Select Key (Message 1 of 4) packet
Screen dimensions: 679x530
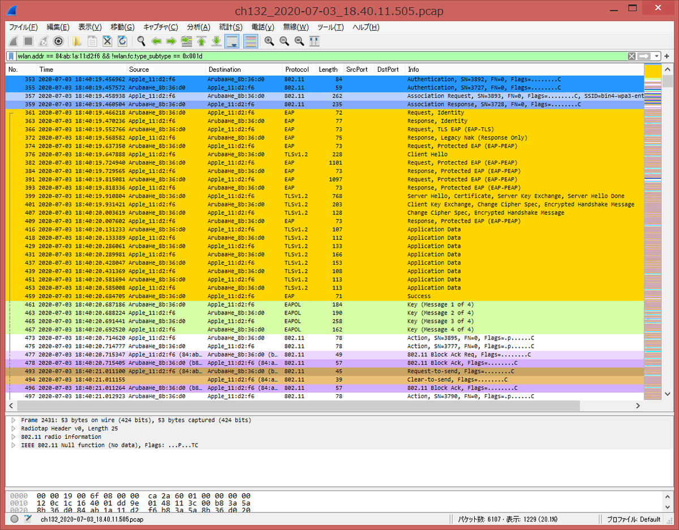[x=325, y=304]
